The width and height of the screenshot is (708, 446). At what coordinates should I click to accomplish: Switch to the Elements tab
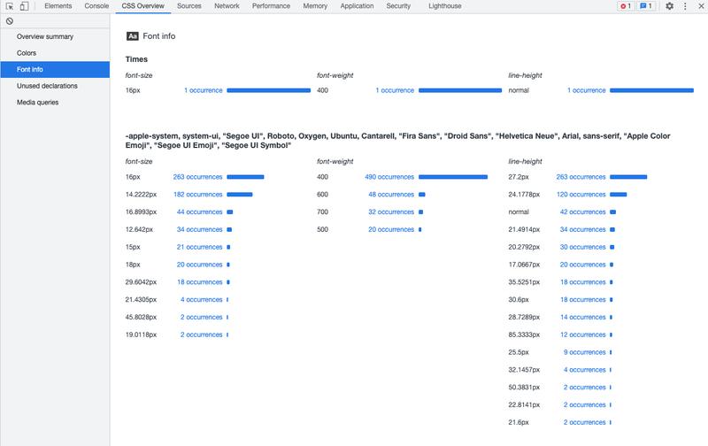(58, 6)
